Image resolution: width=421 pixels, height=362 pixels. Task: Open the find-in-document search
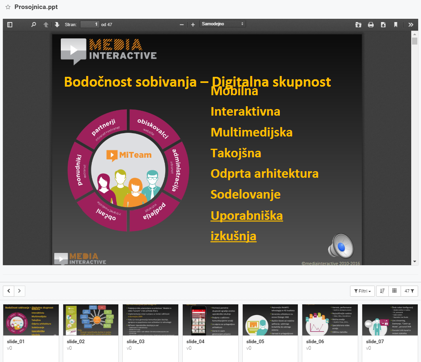(33, 25)
